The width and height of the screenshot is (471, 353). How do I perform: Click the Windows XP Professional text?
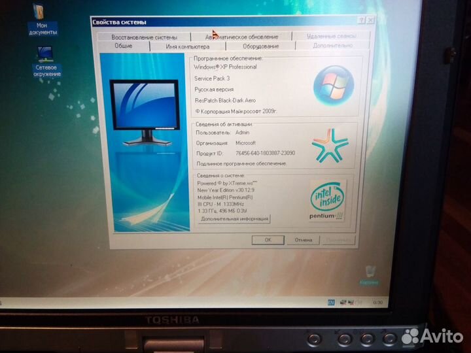(x=225, y=67)
